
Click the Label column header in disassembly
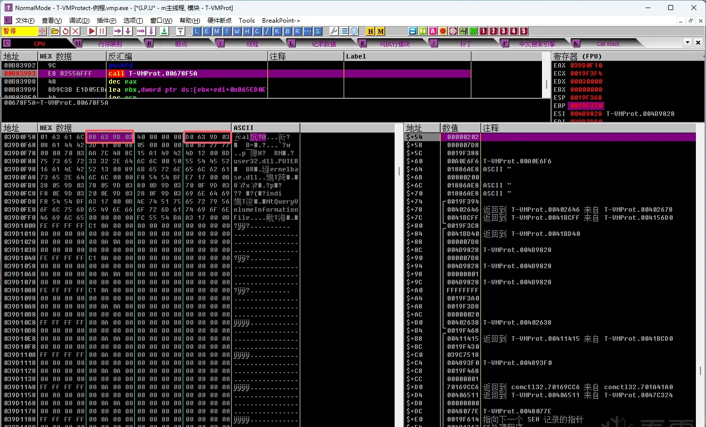407,56
